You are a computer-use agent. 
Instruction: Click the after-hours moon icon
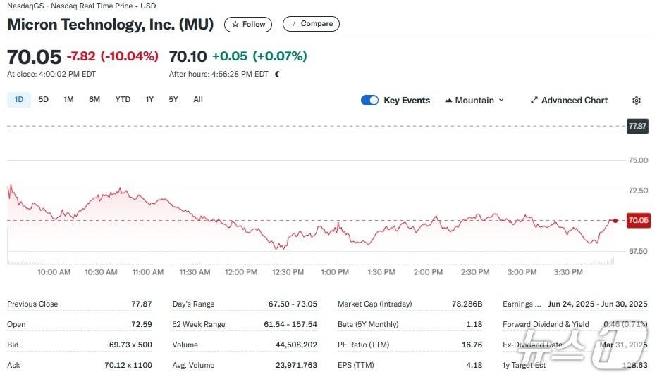[x=277, y=74]
